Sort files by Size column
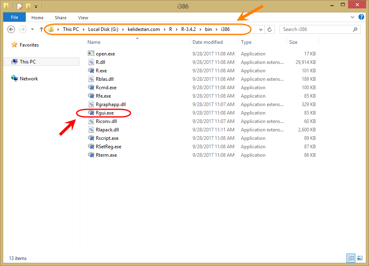The width and height of the screenshot is (369, 266). tap(293, 42)
